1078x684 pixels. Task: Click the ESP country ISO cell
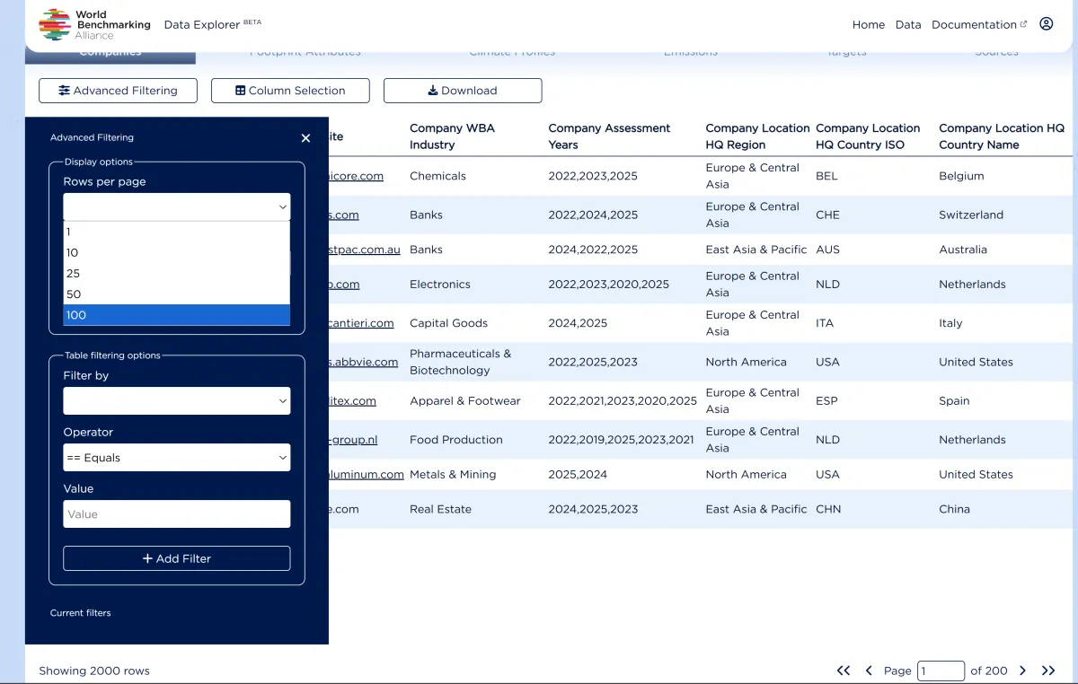[x=826, y=401]
